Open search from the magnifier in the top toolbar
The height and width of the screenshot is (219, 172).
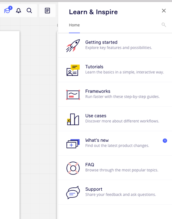tap(29, 11)
